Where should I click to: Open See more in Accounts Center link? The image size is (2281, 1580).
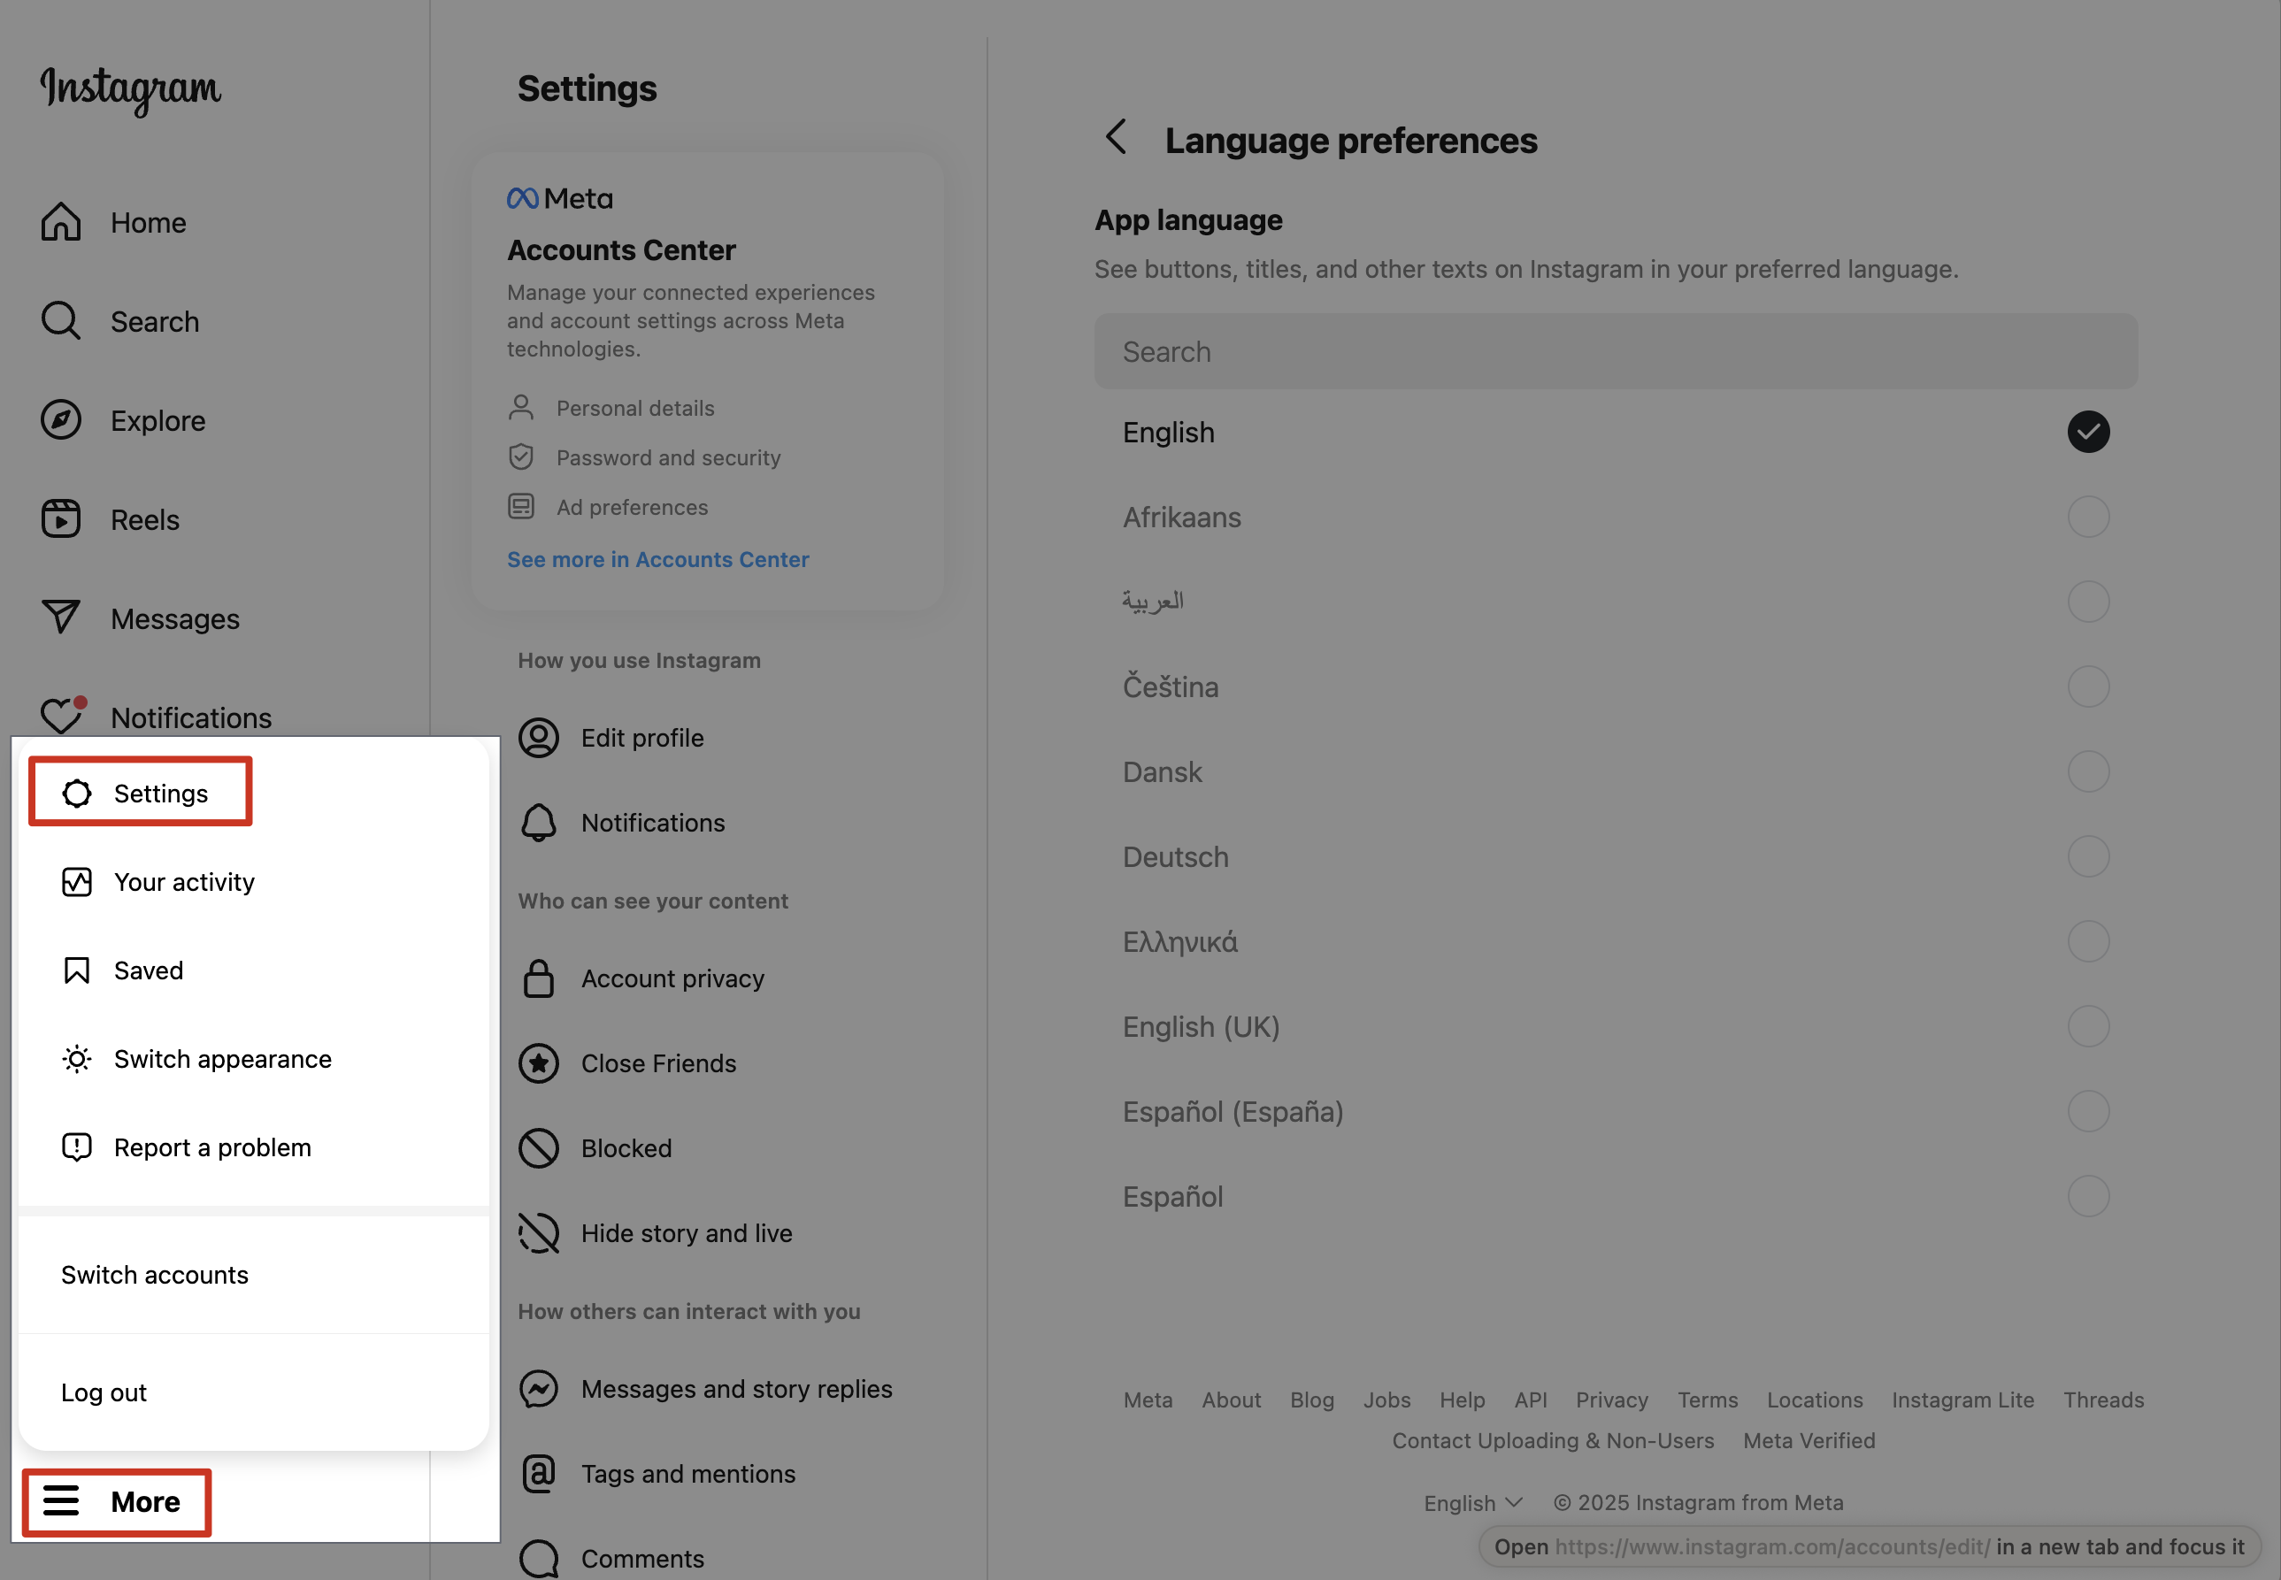(658, 559)
